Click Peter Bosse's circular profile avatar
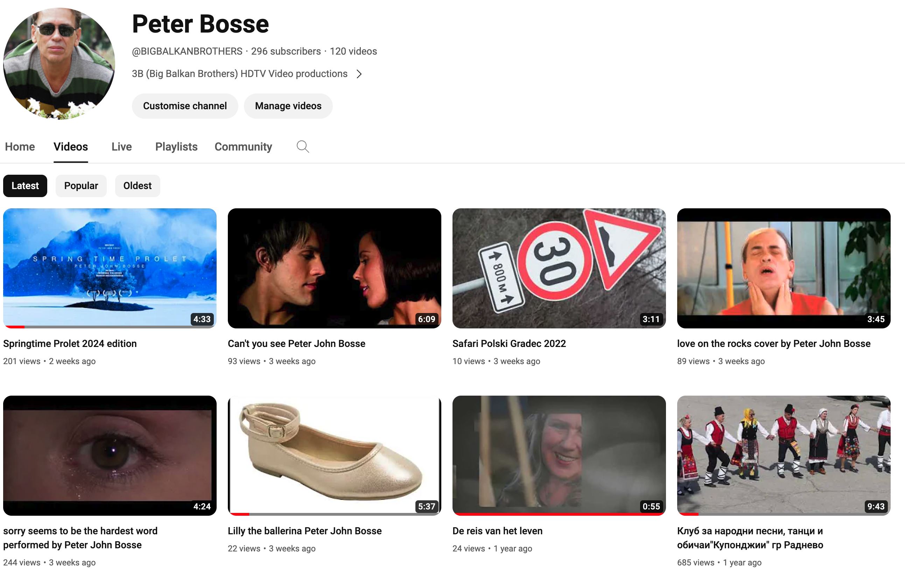The image size is (905, 584). click(59, 63)
